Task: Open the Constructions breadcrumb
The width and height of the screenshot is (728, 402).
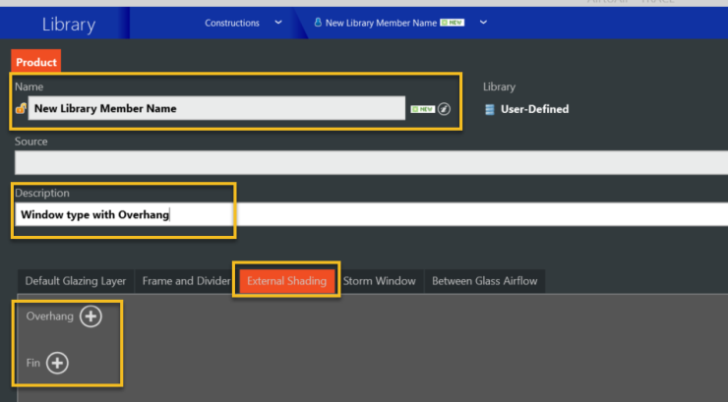Action: [x=232, y=23]
